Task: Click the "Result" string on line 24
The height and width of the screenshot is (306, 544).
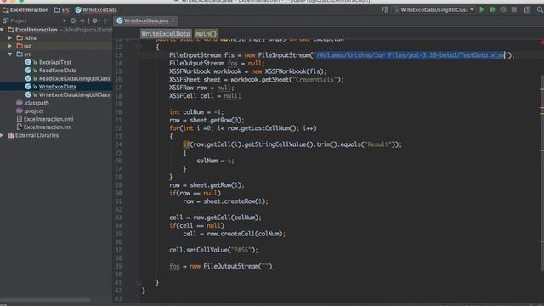Action: [x=378, y=144]
